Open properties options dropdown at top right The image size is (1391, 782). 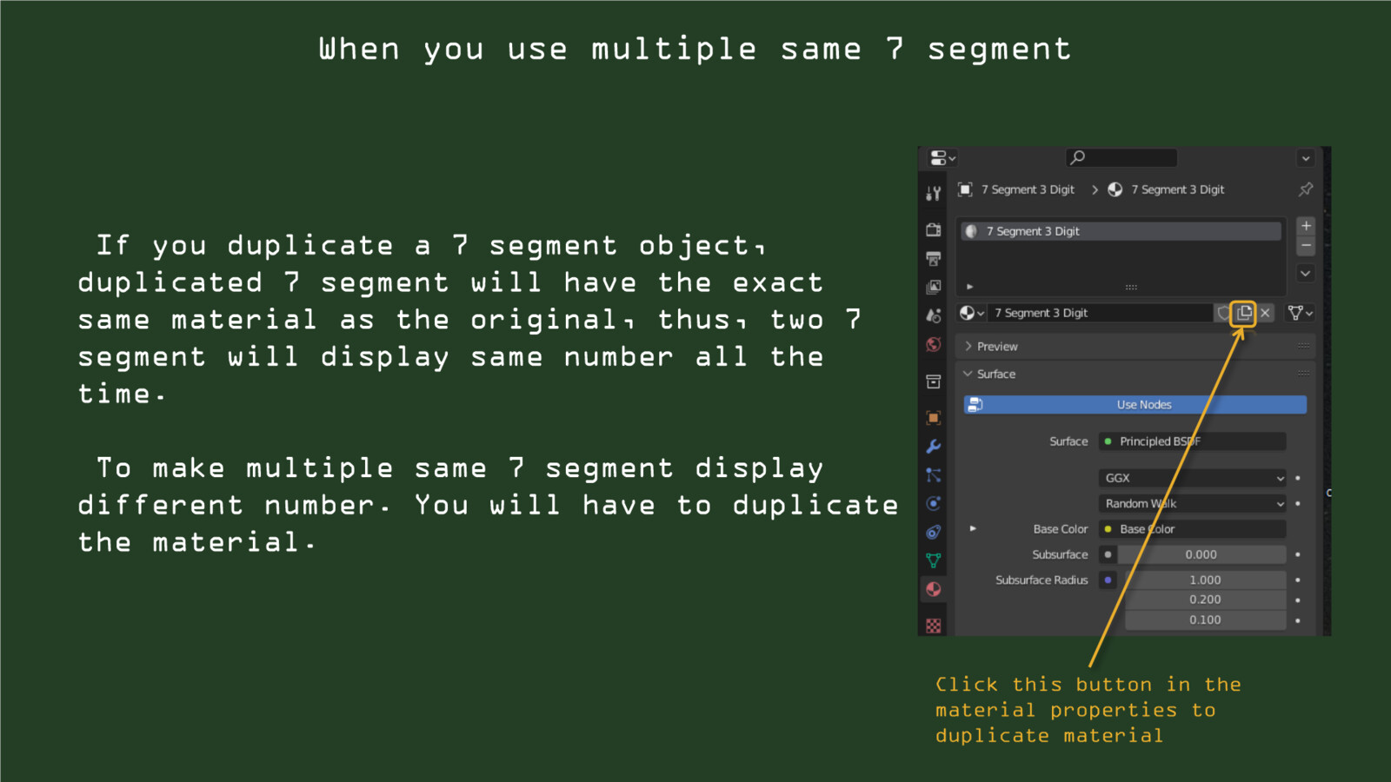coord(1305,158)
